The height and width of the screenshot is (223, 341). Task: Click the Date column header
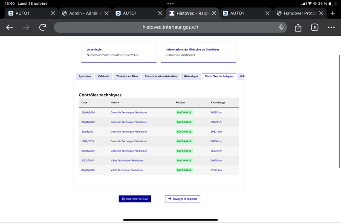pos(84,102)
